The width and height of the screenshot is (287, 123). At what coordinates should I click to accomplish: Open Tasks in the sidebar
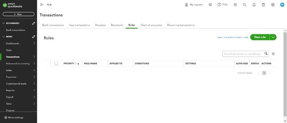(9, 50)
